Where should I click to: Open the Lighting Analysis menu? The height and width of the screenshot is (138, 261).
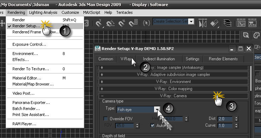pos(43,12)
